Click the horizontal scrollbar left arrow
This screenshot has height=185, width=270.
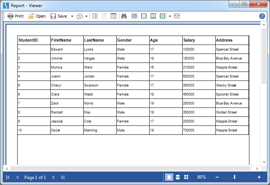coord(6,169)
